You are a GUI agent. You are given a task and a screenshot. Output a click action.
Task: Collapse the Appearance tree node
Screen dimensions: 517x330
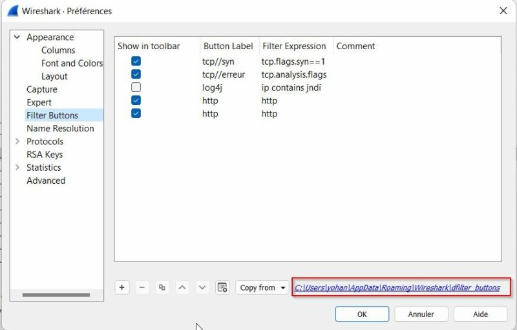[x=17, y=37]
